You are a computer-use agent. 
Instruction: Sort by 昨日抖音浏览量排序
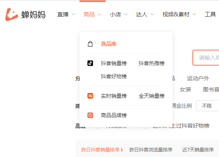(x=151, y=150)
